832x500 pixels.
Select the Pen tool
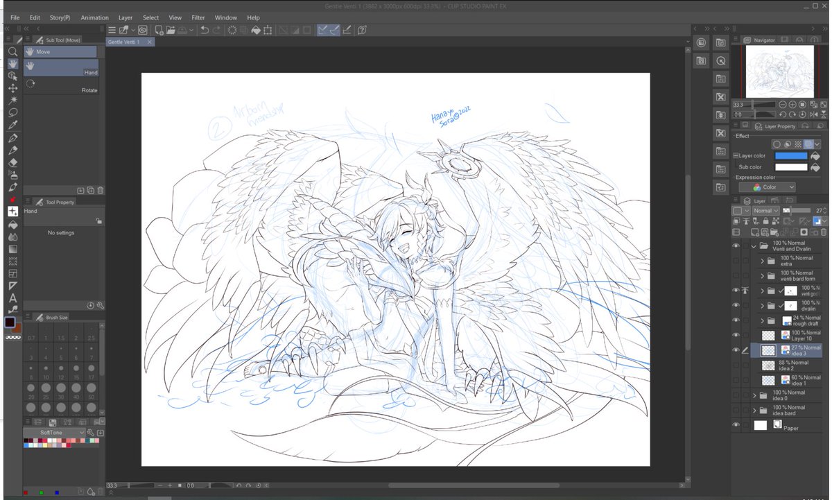pos(12,138)
